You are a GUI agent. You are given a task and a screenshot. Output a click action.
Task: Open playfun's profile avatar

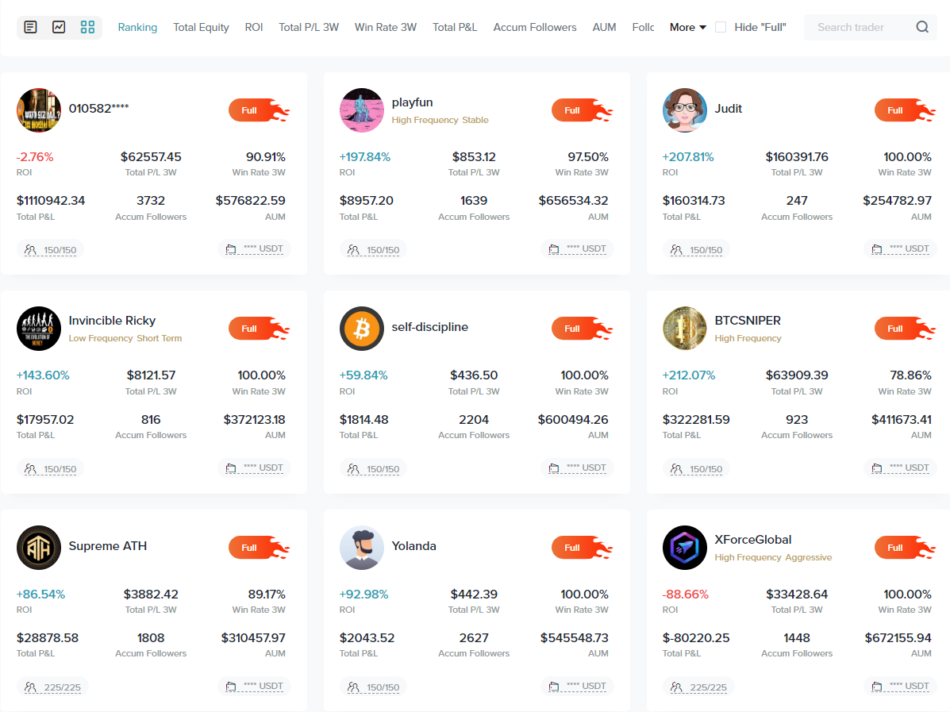pos(362,110)
